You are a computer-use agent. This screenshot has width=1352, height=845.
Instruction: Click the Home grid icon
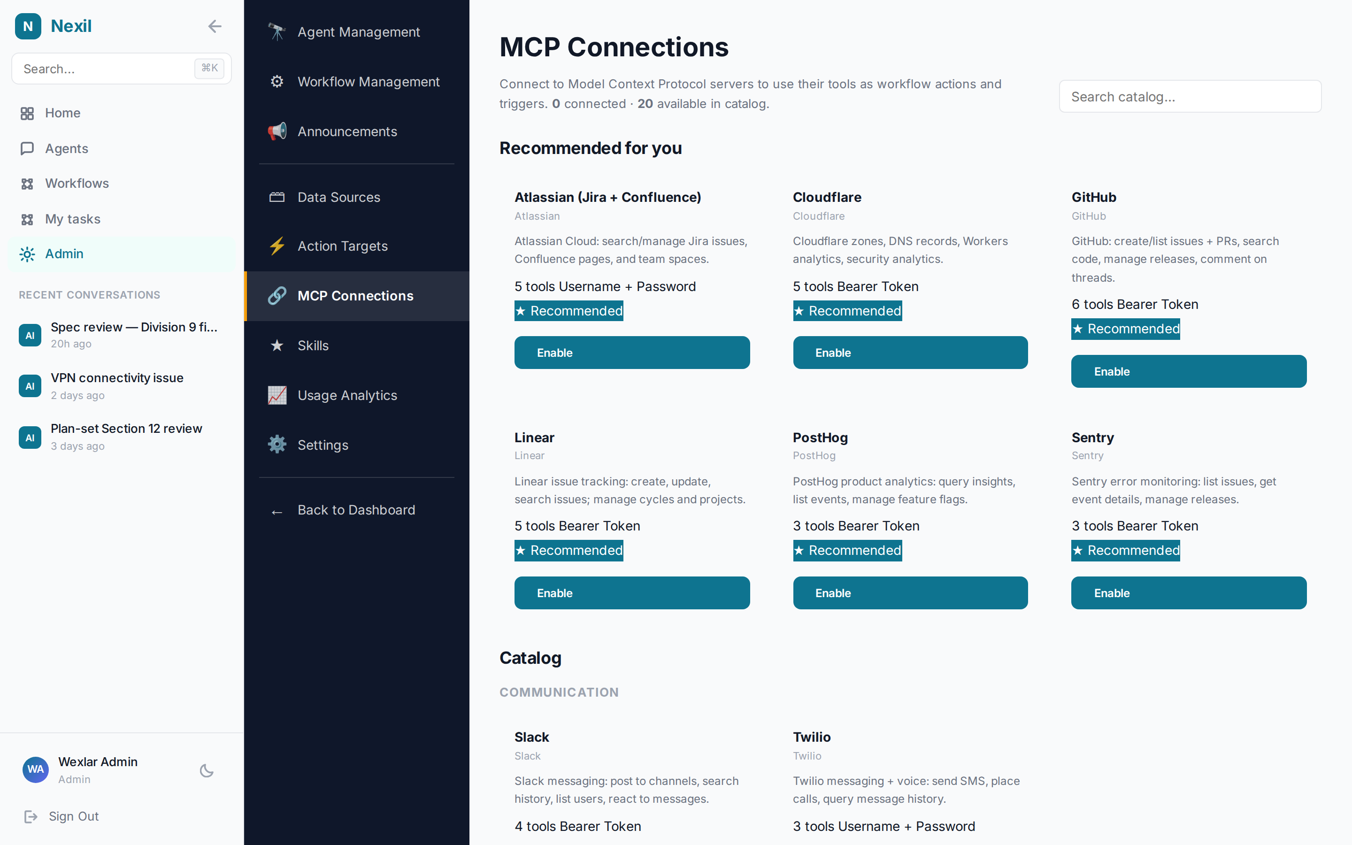pos(27,114)
